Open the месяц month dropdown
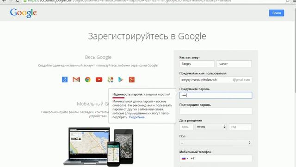The width and height of the screenshot is (296, 167). 211,127
